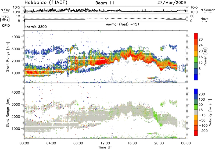Click the 3000 tick on the power panel

click(x=16, y=49)
